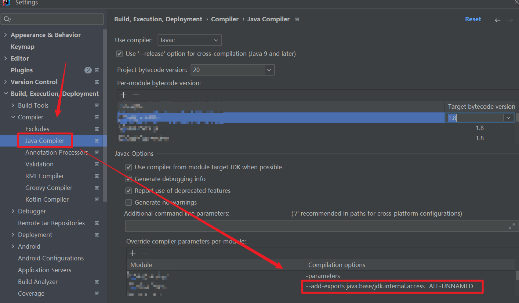
Task: Disable Report use of deprecated features
Action: pos(128,191)
